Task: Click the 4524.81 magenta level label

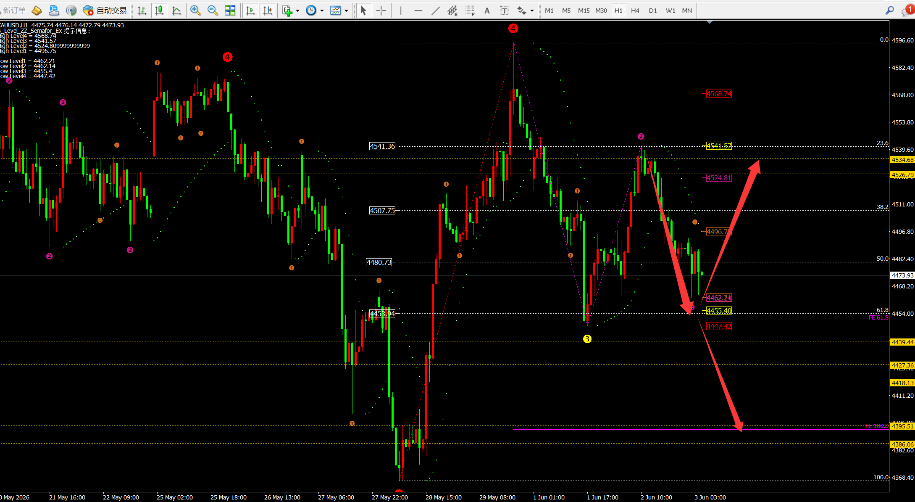Action: coord(719,178)
